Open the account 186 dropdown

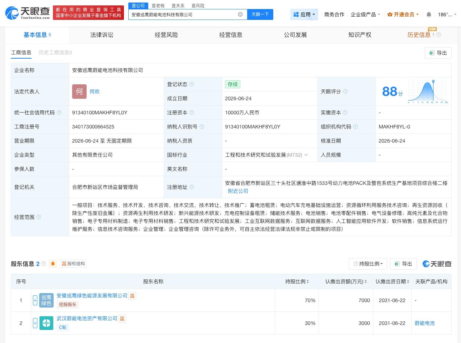click(x=447, y=14)
